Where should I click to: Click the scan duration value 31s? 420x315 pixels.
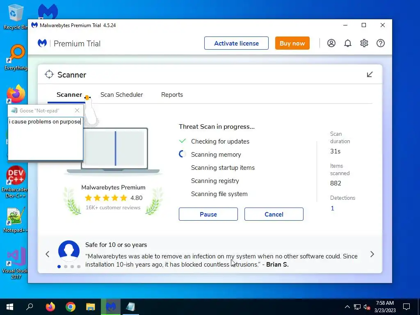pyautogui.click(x=336, y=151)
